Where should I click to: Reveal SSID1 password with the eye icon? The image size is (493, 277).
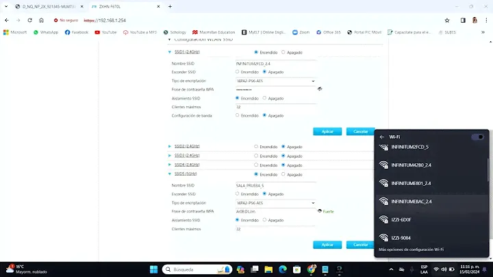pos(320,89)
